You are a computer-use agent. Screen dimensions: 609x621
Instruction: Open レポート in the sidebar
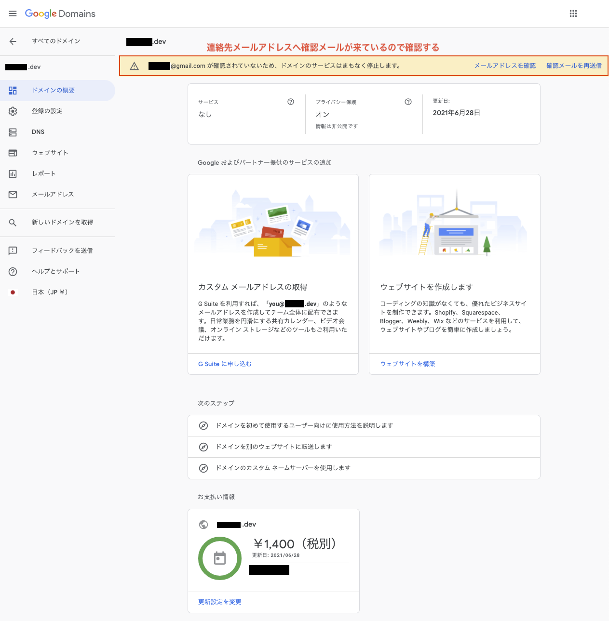click(x=57, y=174)
